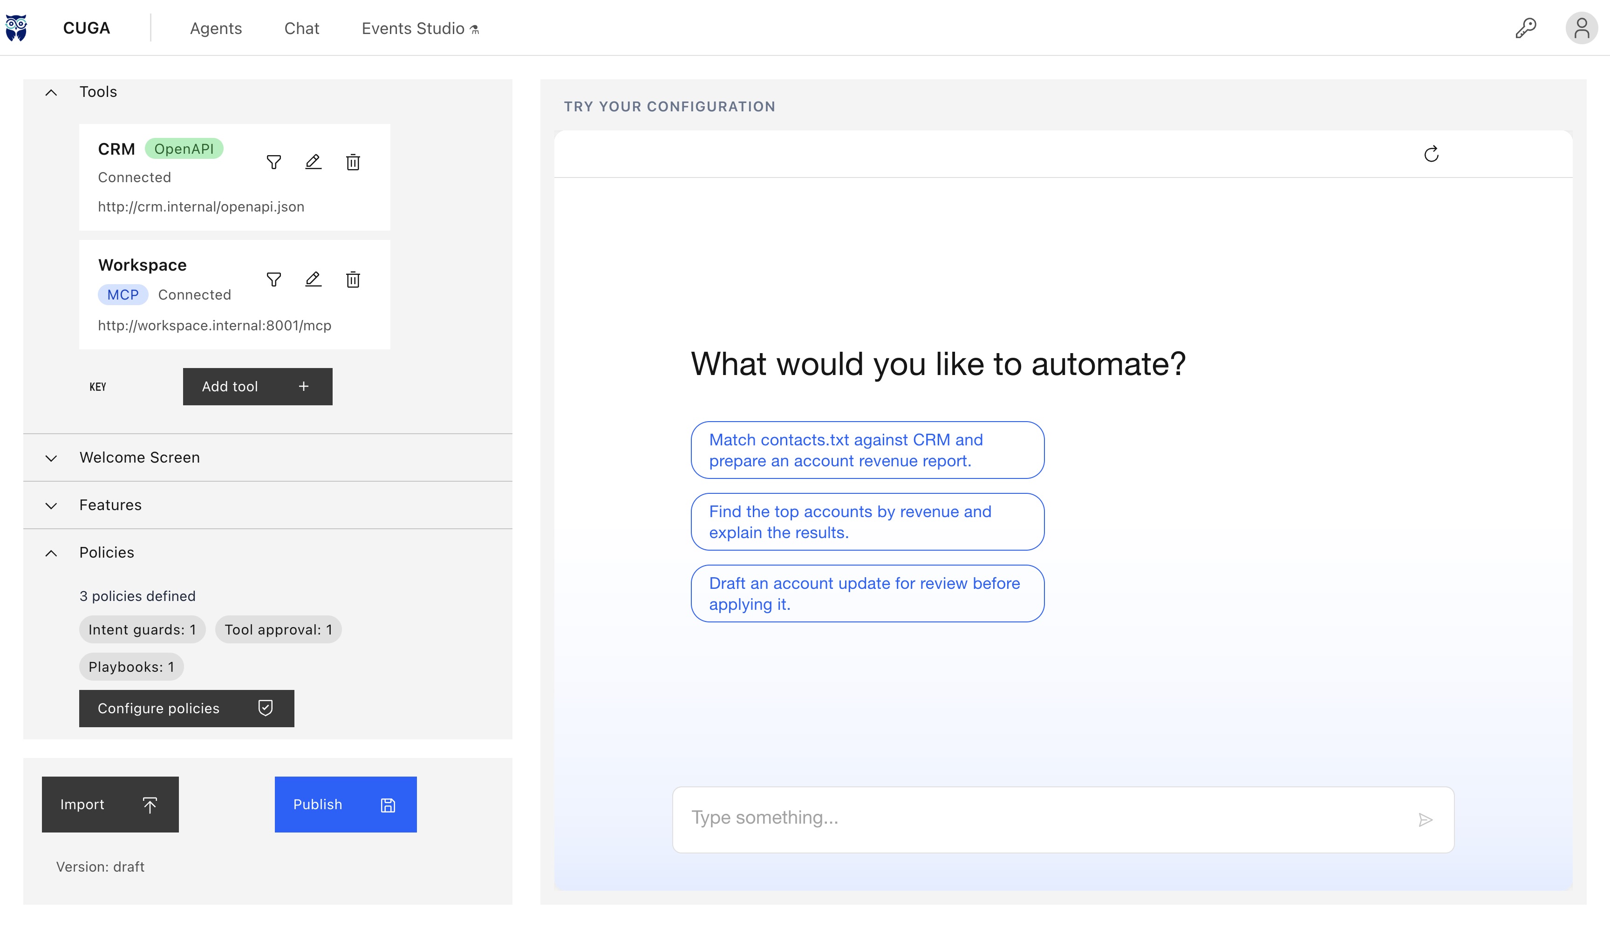
Task: Collapse the Policies section
Action: [x=52, y=553]
